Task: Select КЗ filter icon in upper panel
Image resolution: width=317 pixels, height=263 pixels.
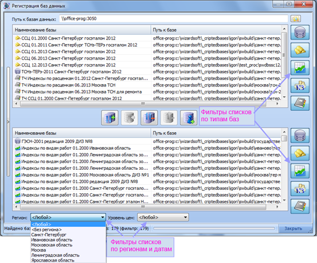Action: click(300, 86)
